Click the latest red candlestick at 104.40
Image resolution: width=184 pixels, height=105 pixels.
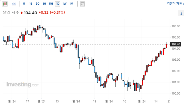click(x=166, y=46)
